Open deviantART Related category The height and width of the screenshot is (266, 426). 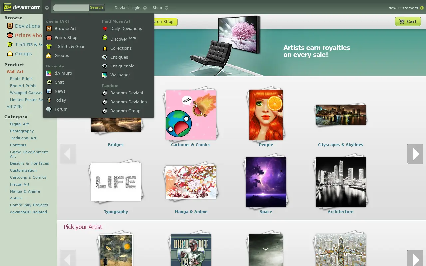point(28,212)
